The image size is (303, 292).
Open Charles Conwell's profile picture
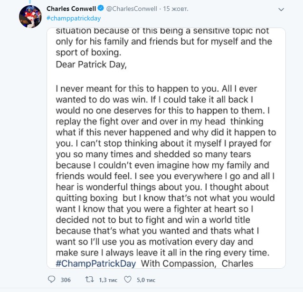click(x=30, y=17)
